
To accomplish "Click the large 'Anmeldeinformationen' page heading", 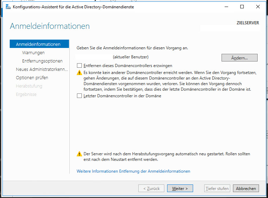I will [x=50, y=26].
